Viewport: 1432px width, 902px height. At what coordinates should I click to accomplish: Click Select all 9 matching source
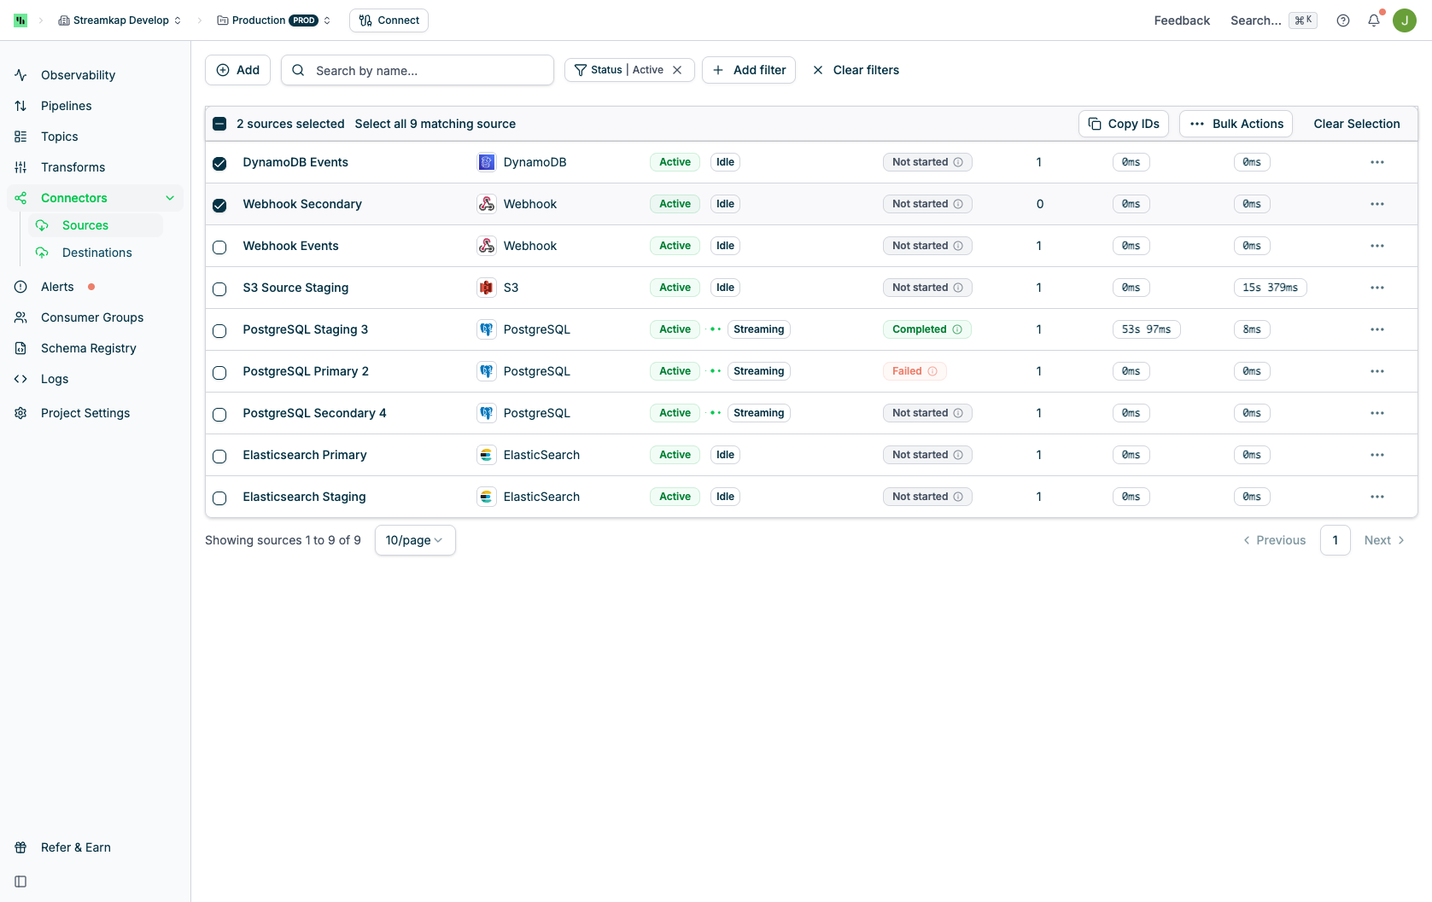(435, 124)
